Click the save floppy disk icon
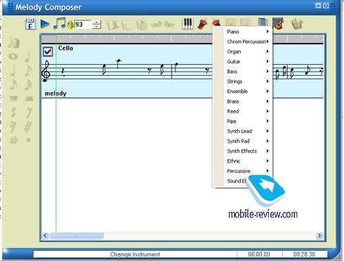Viewport: 344px width, 261px height. tap(30, 24)
